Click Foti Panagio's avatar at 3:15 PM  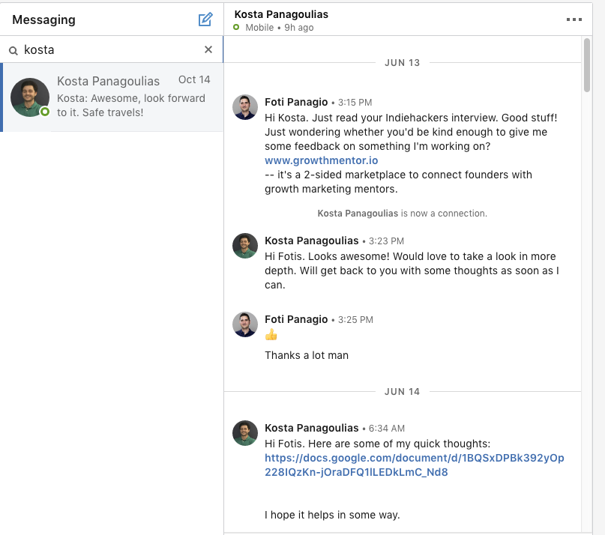click(245, 107)
